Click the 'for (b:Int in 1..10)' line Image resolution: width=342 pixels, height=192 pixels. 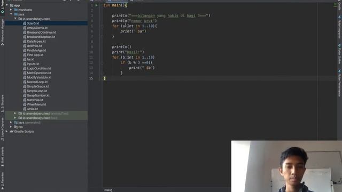pos(133,58)
